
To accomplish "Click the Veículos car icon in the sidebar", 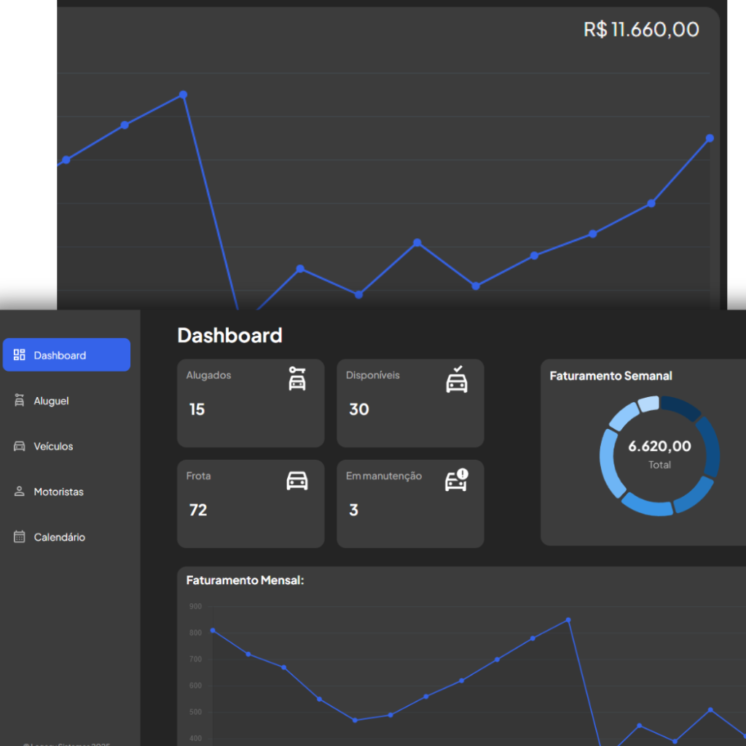I will [x=19, y=447].
